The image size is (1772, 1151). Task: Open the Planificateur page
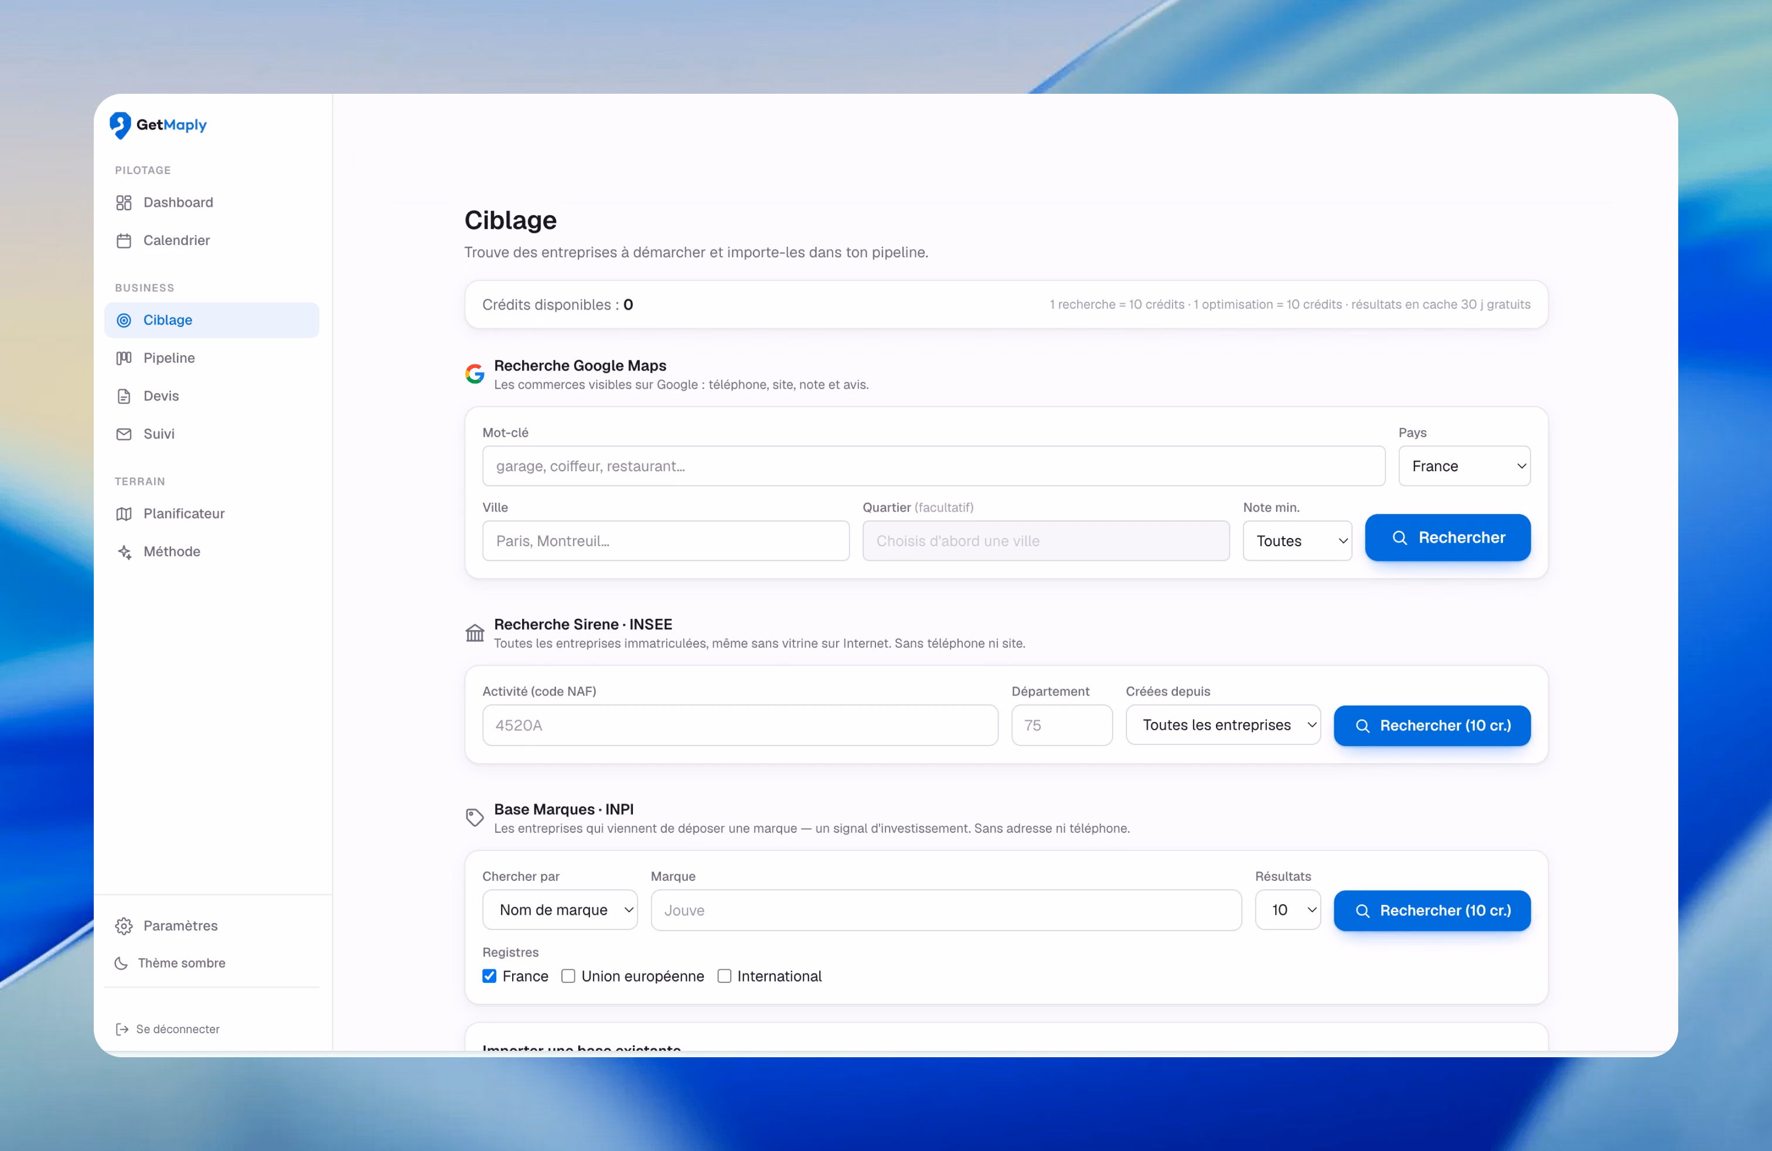tap(212, 514)
